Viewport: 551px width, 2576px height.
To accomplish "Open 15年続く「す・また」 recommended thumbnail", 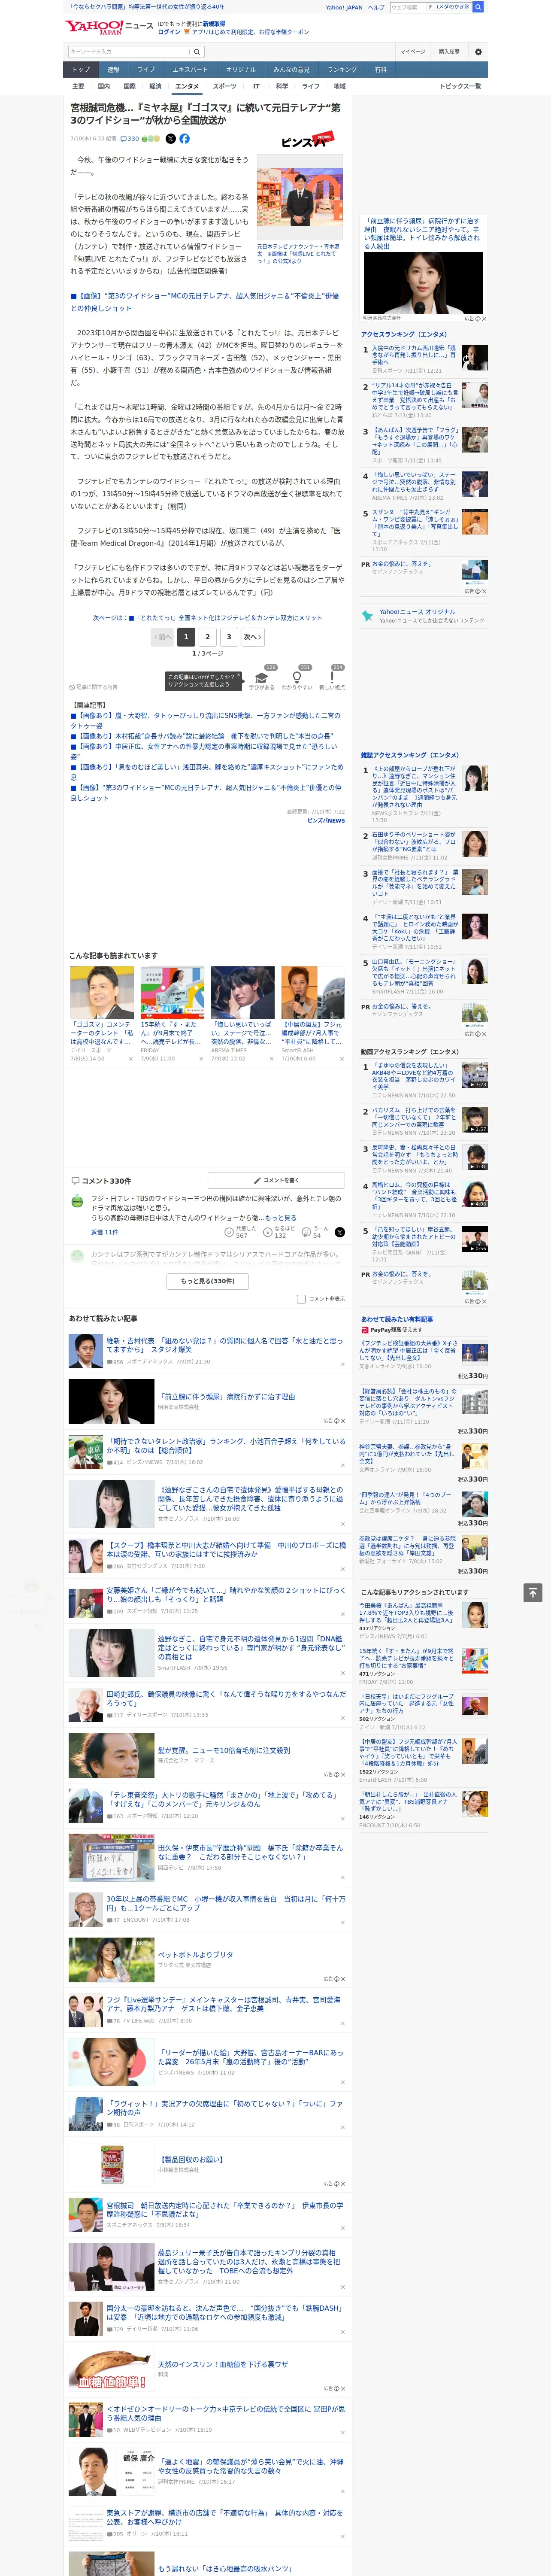I will tap(172, 993).
